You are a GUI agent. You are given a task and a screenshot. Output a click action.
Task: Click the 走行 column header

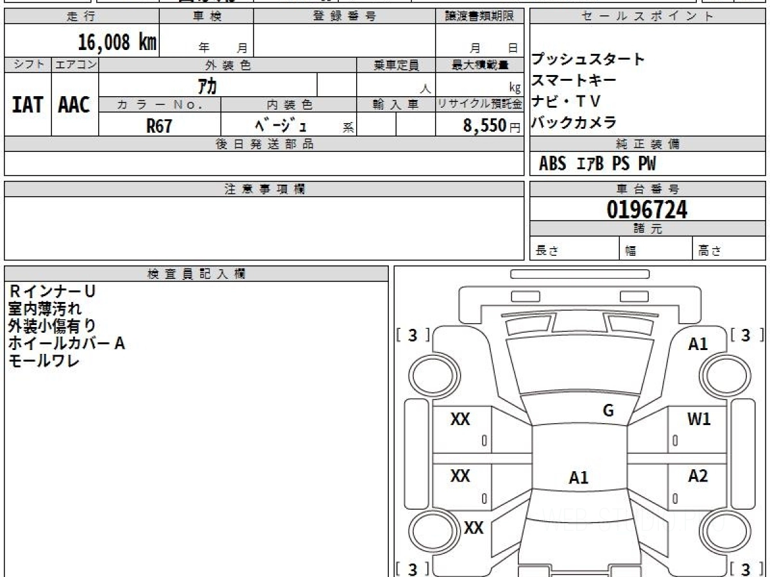point(81,17)
